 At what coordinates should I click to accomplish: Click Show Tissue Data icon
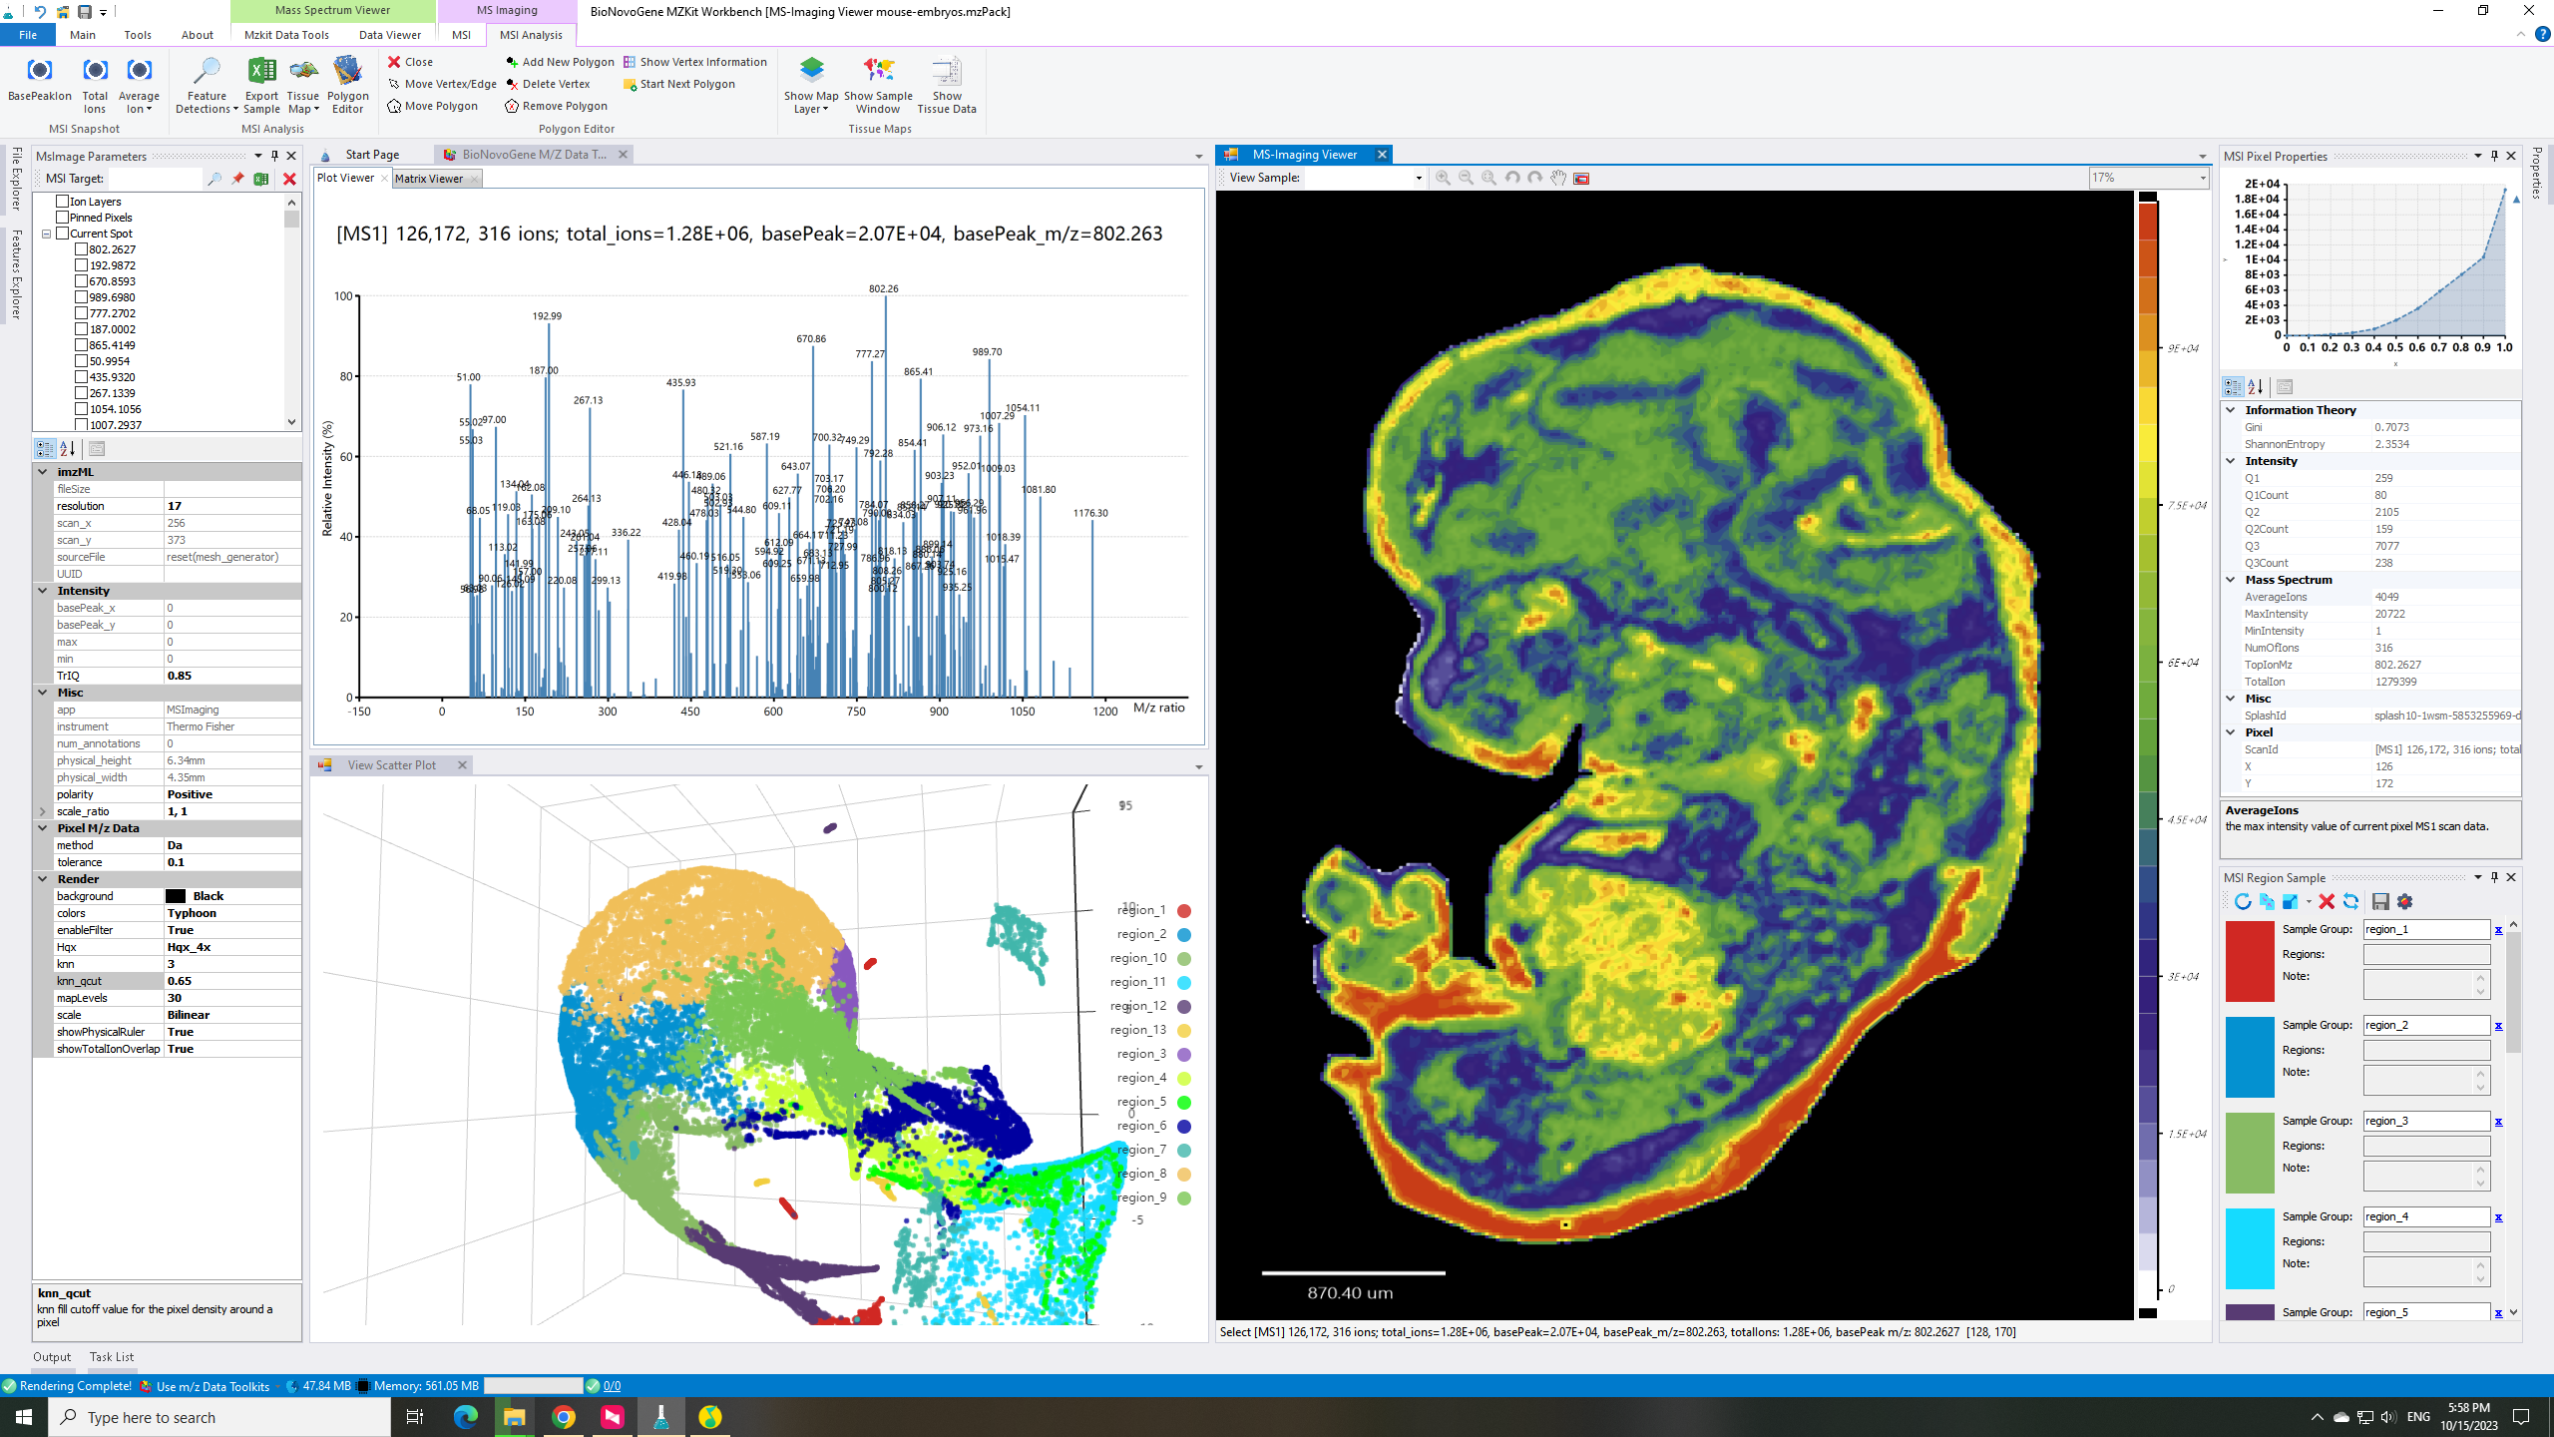pos(946,71)
